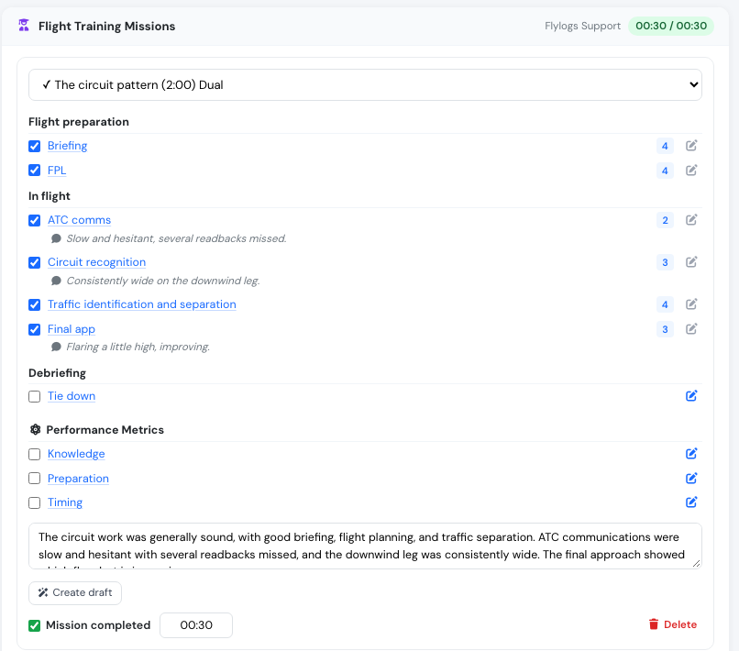Viewport: 739px width, 651px height.
Task: Click the Briefing grade badge 4
Action: pos(665,146)
